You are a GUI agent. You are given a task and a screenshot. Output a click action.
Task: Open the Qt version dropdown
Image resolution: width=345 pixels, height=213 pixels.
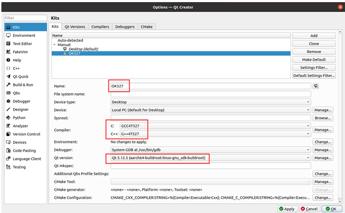tap(211, 158)
